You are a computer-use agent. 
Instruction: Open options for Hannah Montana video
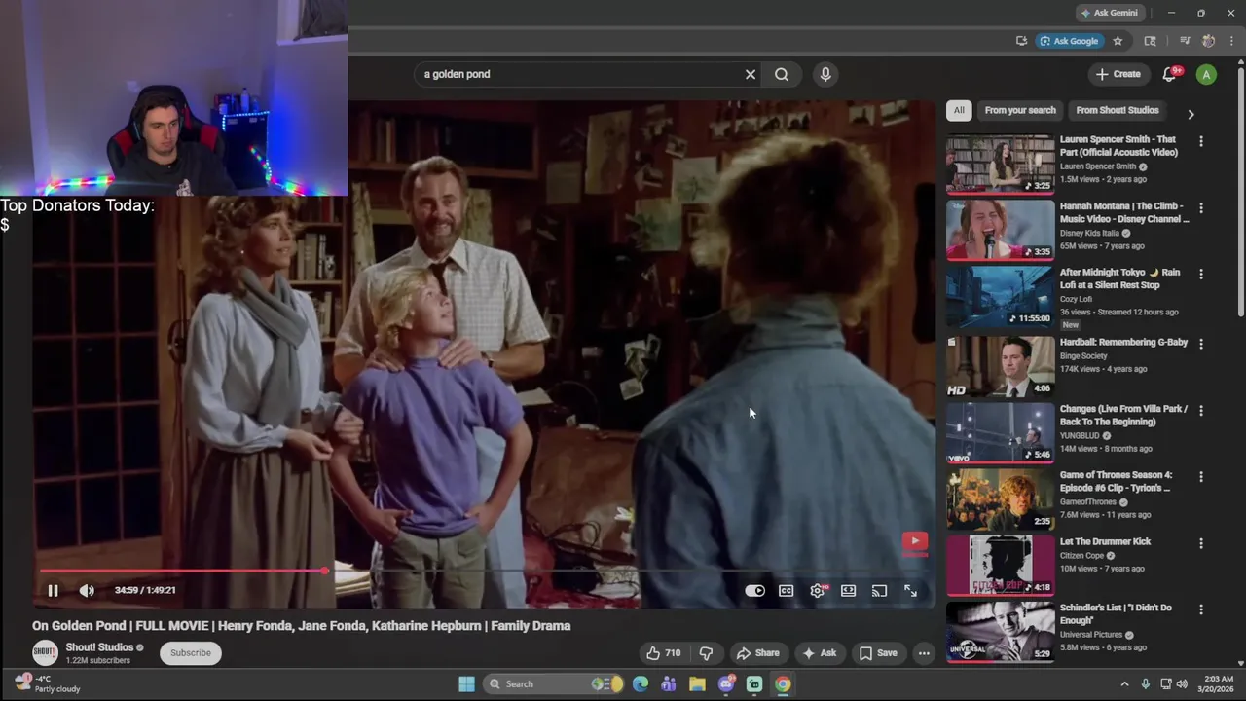[x=1200, y=207]
